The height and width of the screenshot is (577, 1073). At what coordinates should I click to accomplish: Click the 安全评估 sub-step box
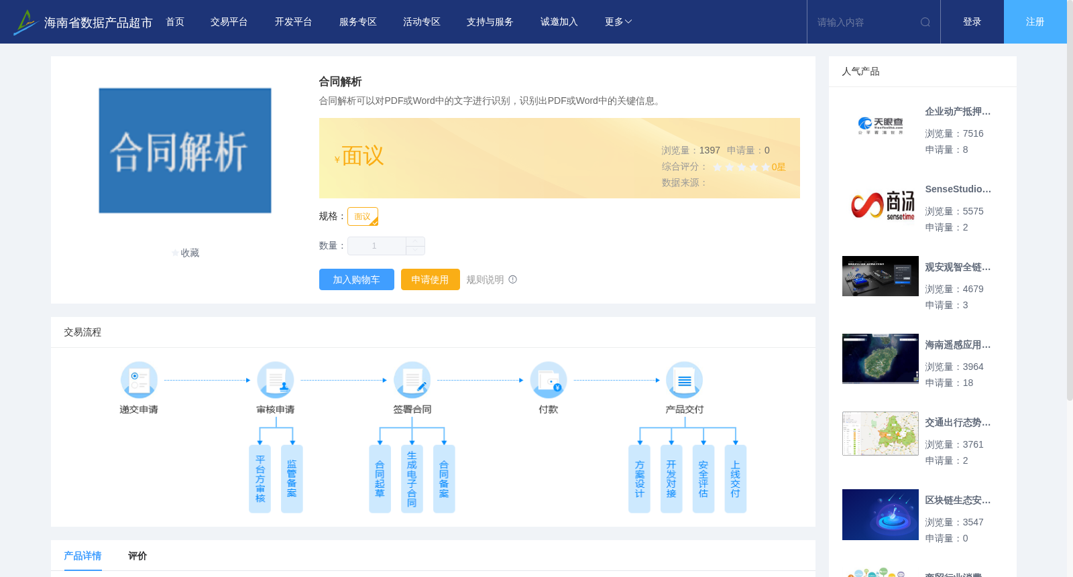[x=703, y=479]
